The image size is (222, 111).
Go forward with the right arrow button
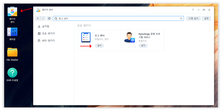point(43,18)
